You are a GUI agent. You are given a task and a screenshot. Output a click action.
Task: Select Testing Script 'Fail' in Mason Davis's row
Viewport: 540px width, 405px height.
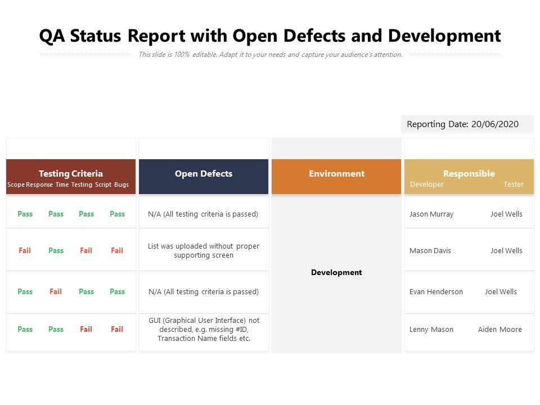point(86,250)
